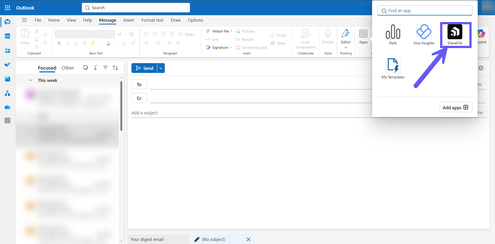Open To Do checkmark in sidebar
495x244 pixels.
[8, 65]
